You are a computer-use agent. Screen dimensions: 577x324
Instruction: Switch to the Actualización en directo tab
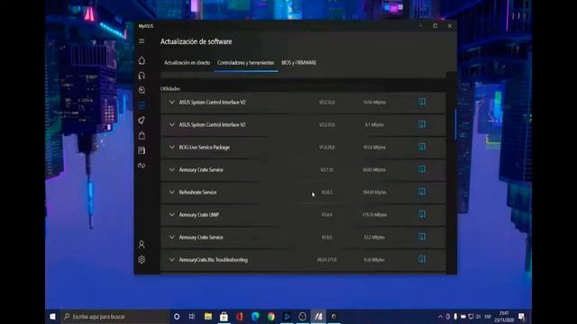[187, 63]
